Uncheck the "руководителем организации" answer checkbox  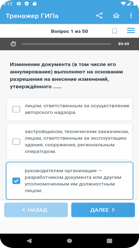tap(16, 181)
